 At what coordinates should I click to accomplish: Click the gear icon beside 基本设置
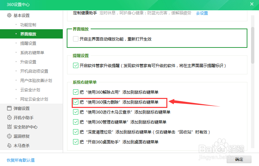click(x=9, y=15)
